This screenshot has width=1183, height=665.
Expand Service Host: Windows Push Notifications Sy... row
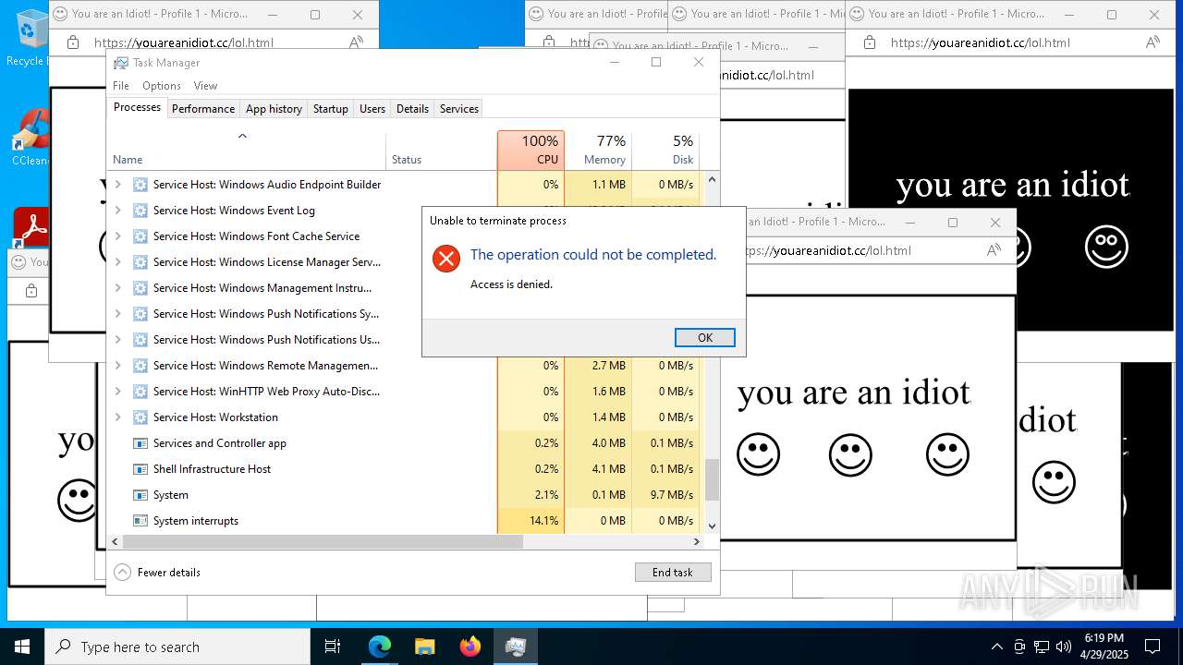(x=117, y=314)
